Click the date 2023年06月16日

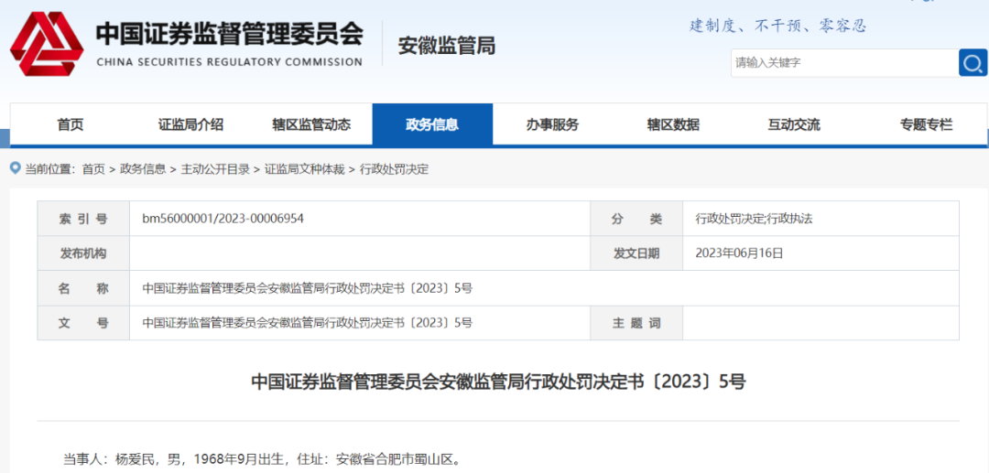(x=739, y=253)
